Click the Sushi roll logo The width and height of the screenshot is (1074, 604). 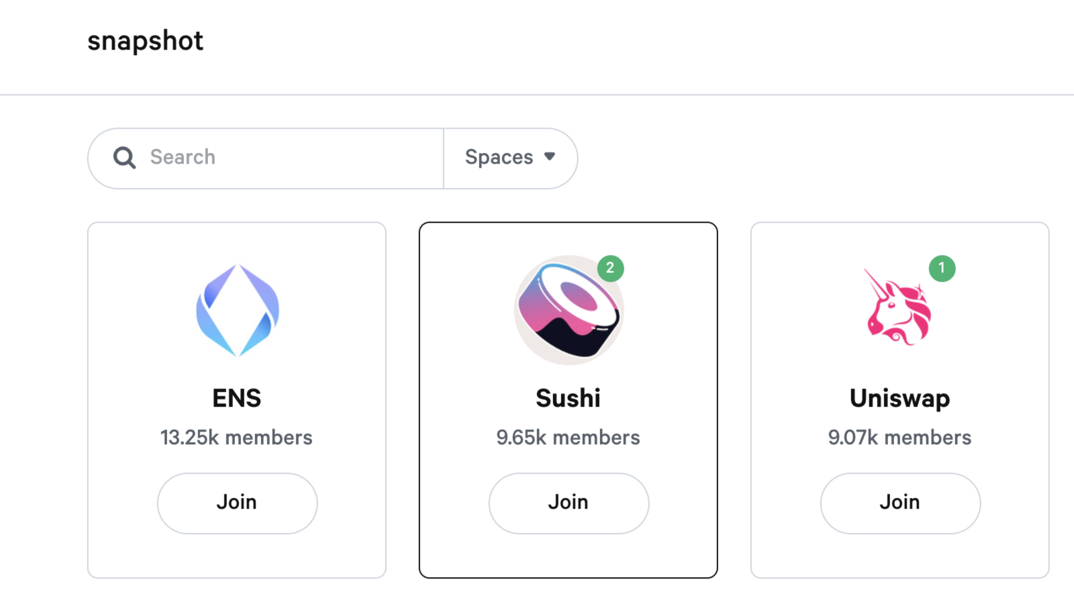(568, 311)
